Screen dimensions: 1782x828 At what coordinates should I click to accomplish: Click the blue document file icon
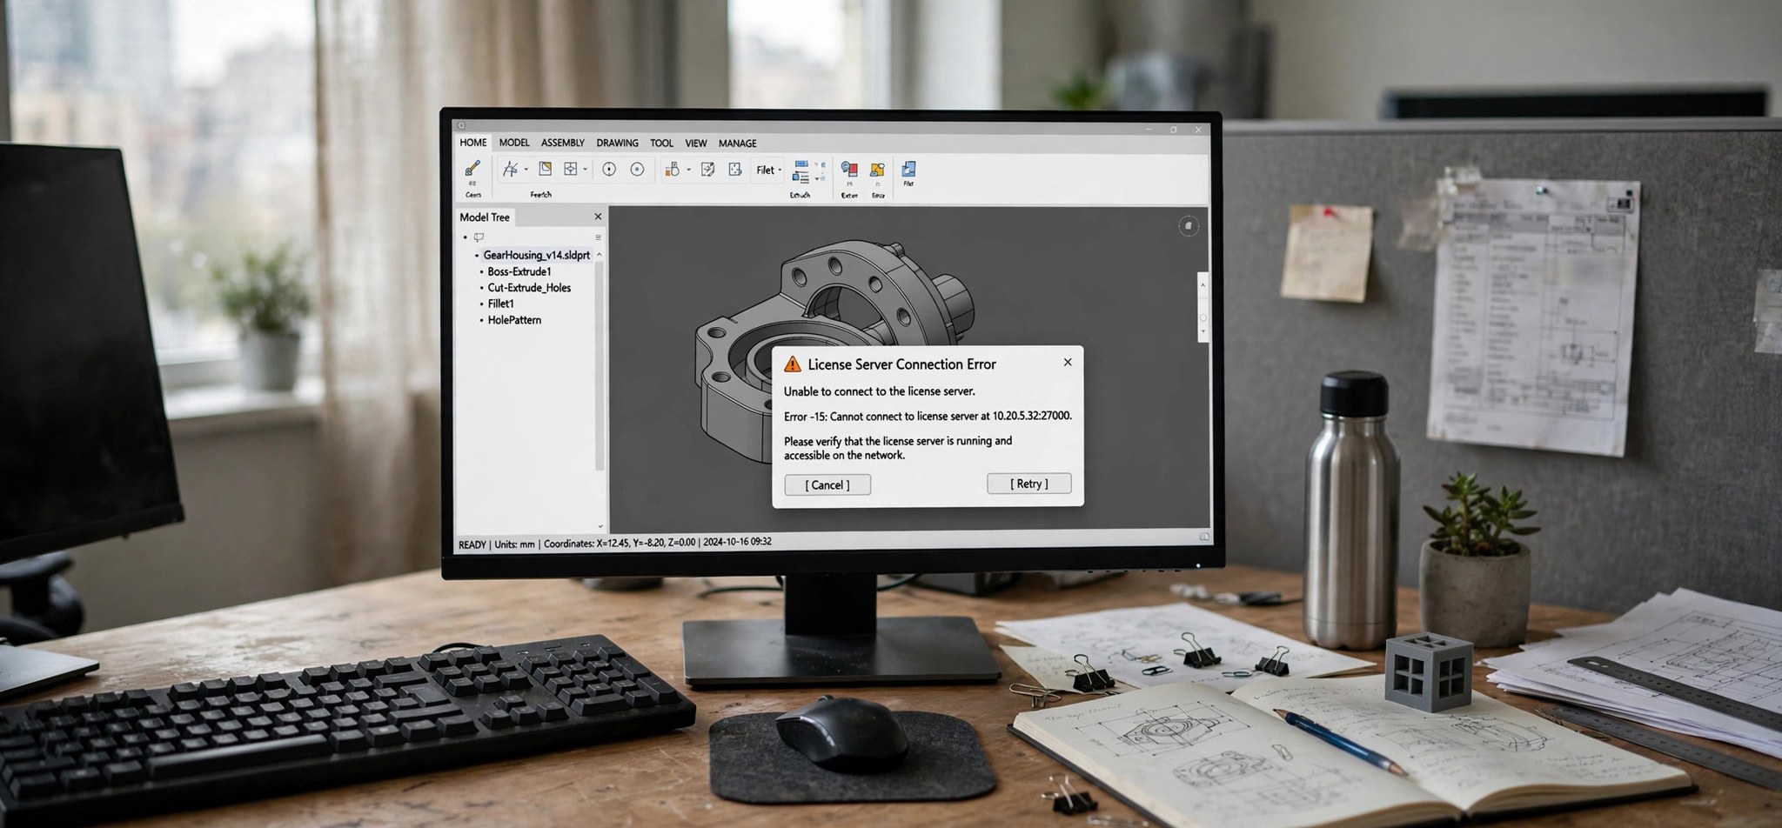908,169
